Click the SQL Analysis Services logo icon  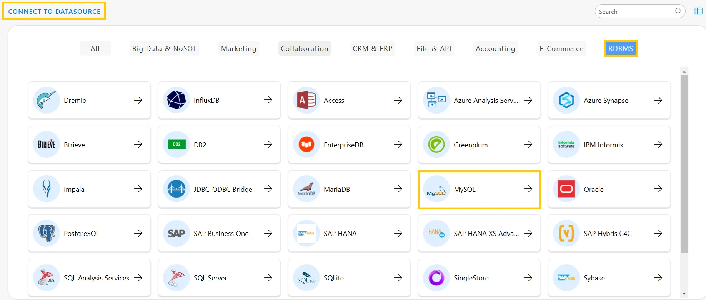point(47,278)
